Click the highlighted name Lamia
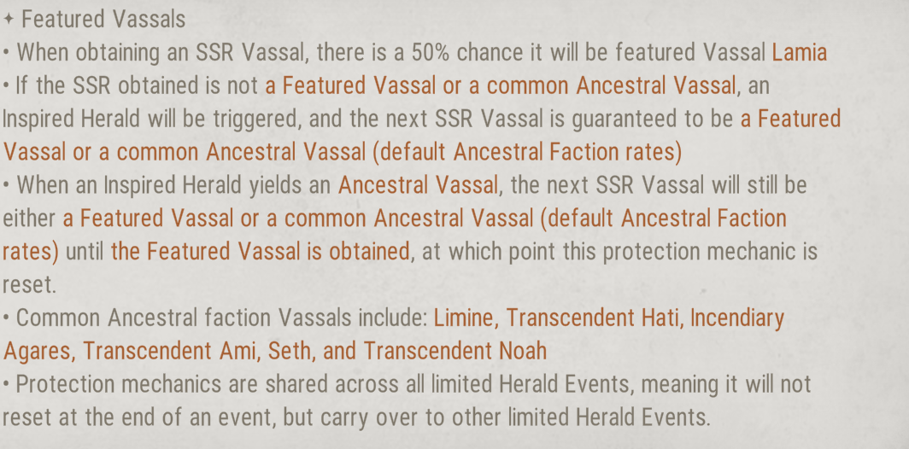The height and width of the screenshot is (449, 909). (799, 52)
